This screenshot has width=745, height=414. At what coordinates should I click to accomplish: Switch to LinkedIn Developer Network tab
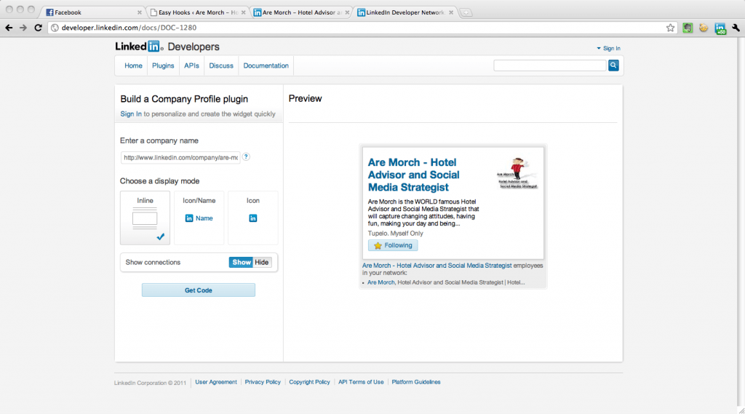point(405,12)
